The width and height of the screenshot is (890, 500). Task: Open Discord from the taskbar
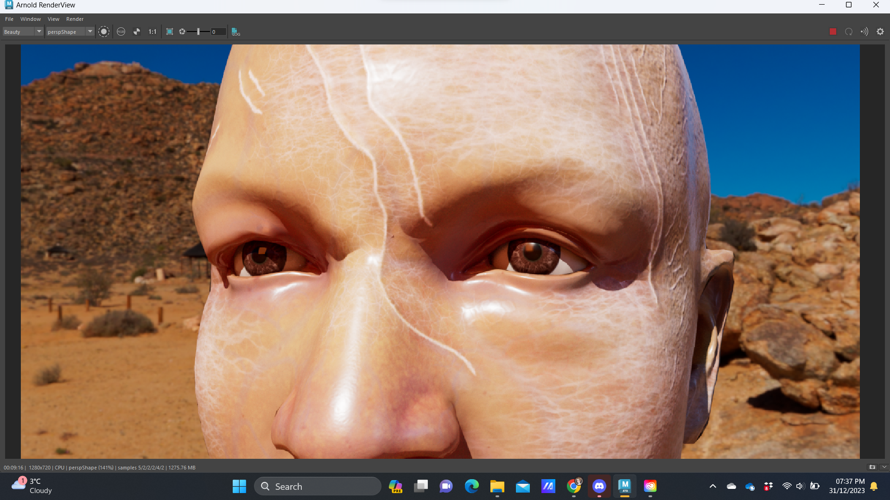pos(599,486)
